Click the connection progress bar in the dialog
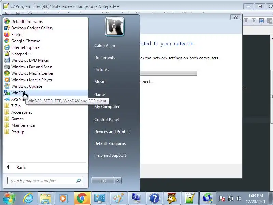The height and width of the screenshot is (205, 273). [169, 72]
